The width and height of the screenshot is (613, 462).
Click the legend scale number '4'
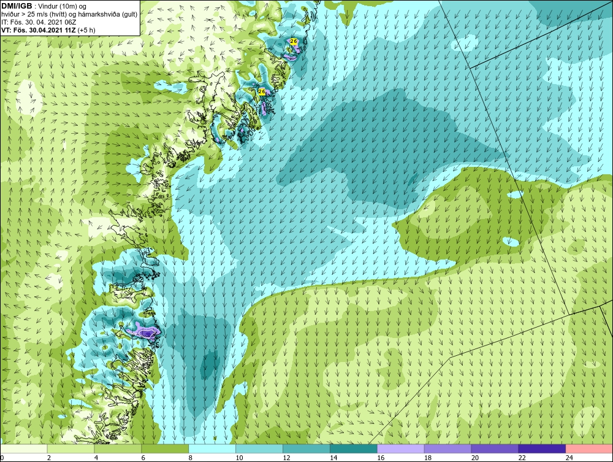click(96, 458)
